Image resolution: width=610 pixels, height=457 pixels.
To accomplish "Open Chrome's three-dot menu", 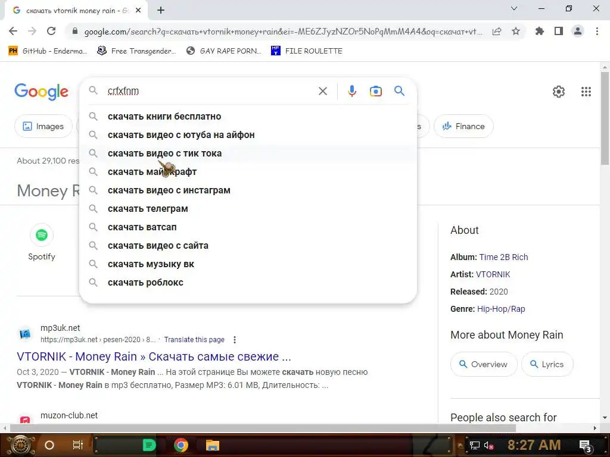I will click(597, 31).
